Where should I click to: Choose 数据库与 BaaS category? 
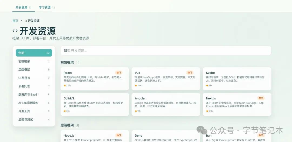[x=34, y=94]
